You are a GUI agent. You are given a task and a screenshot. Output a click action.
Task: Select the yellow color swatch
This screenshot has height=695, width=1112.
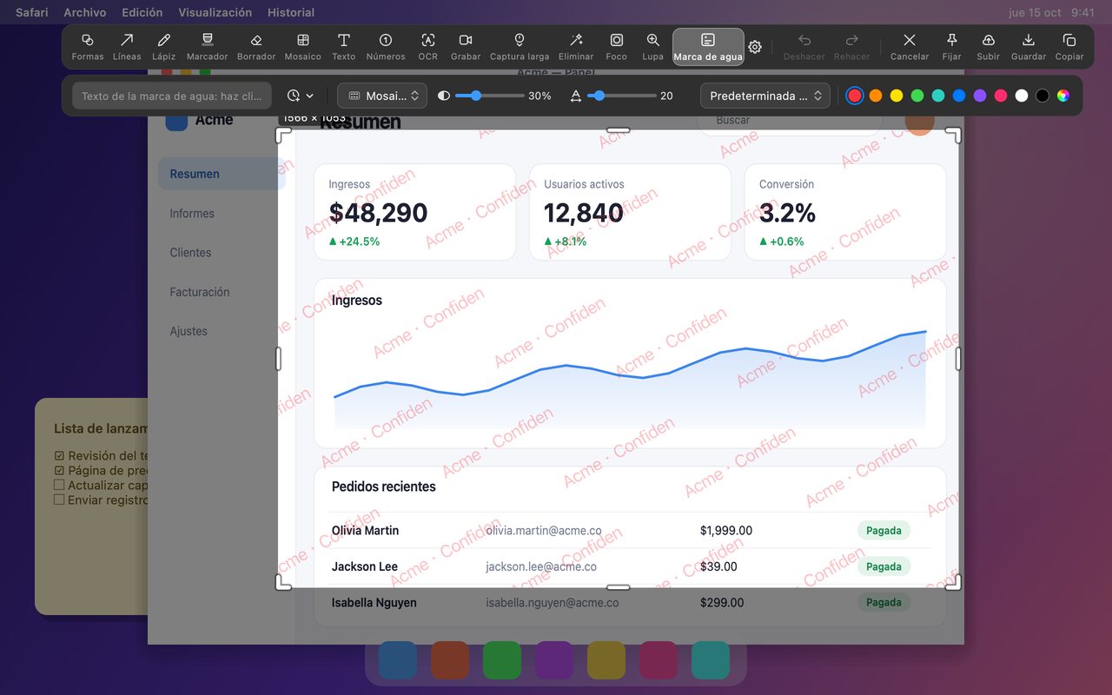897,96
